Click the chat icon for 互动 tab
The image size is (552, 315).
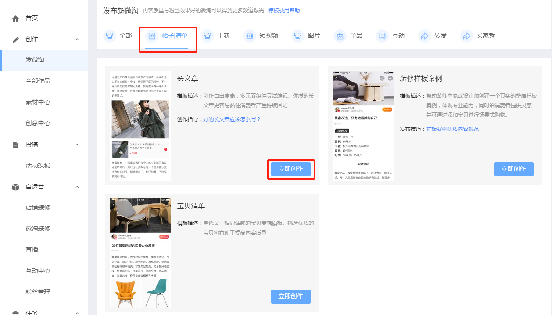coord(382,36)
